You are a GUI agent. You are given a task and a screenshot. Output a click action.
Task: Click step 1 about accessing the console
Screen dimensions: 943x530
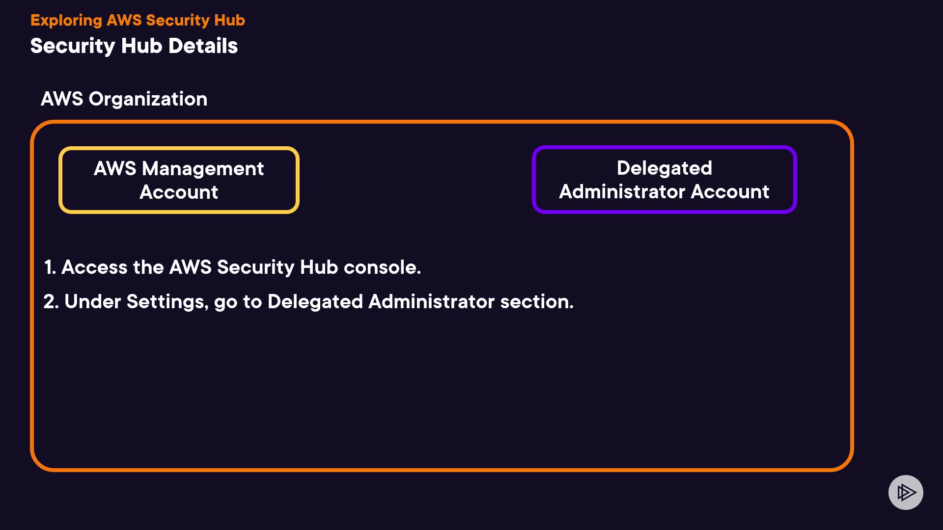pyautogui.click(x=232, y=267)
